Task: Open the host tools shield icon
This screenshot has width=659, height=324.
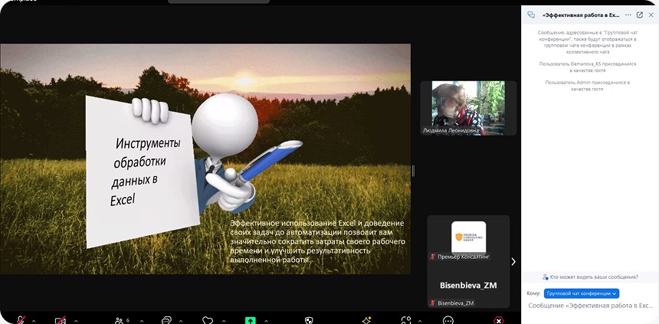Action: [x=309, y=321]
